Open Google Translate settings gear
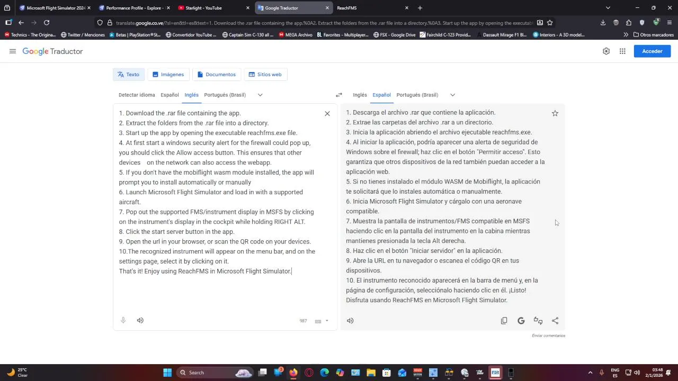Viewport: 678px width, 381px height. (606, 51)
